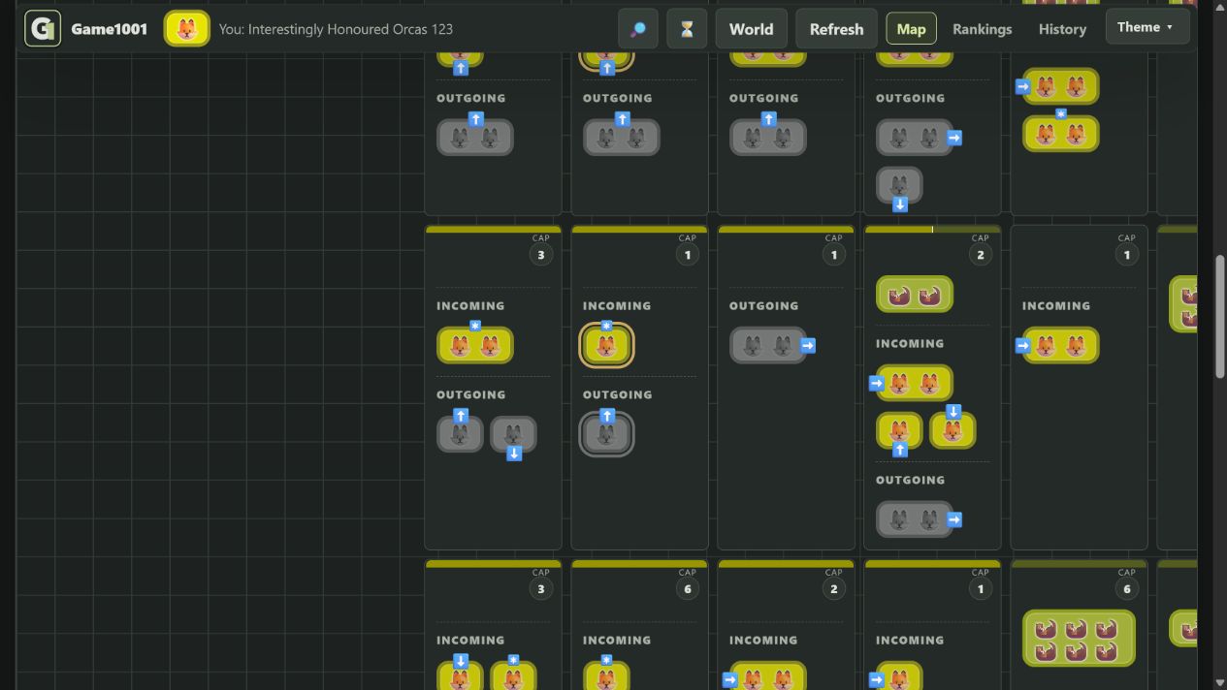Click the magnifier search icon in header
The width and height of the screenshot is (1227, 690).
638,29
